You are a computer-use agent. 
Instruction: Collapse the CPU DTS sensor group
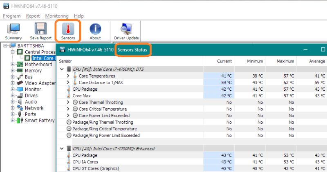62,69
